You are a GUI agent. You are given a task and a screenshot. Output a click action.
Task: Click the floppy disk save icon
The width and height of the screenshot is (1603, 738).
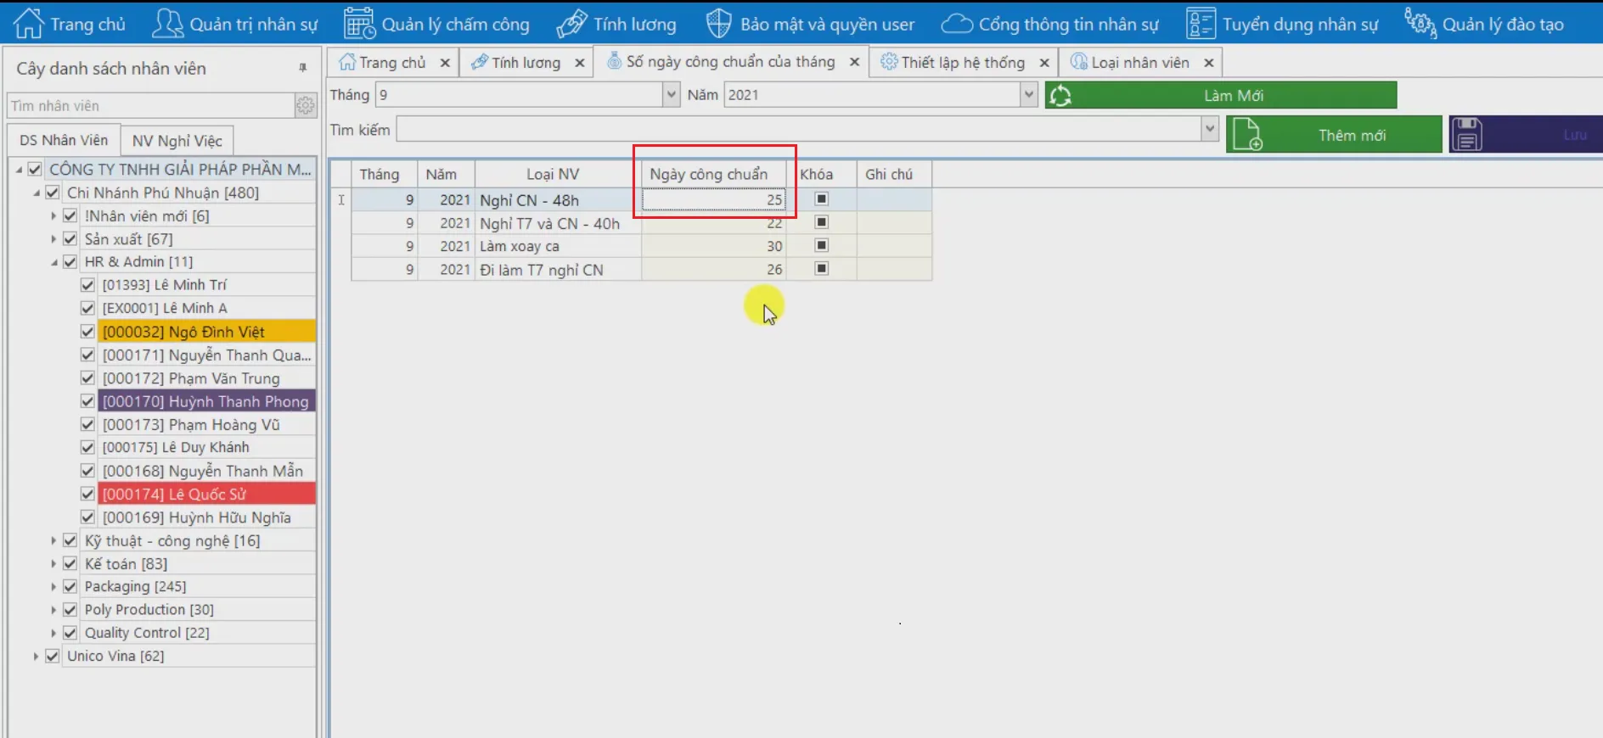(x=1467, y=134)
